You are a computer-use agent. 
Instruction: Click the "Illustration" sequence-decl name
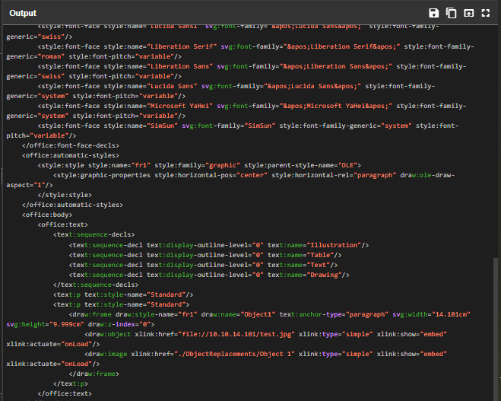click(335, 244)
